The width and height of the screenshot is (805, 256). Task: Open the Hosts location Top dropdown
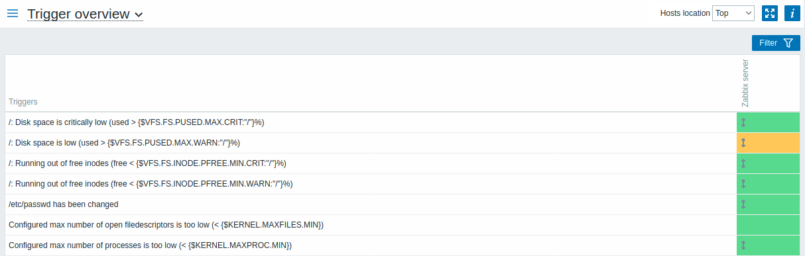point(733,13)
